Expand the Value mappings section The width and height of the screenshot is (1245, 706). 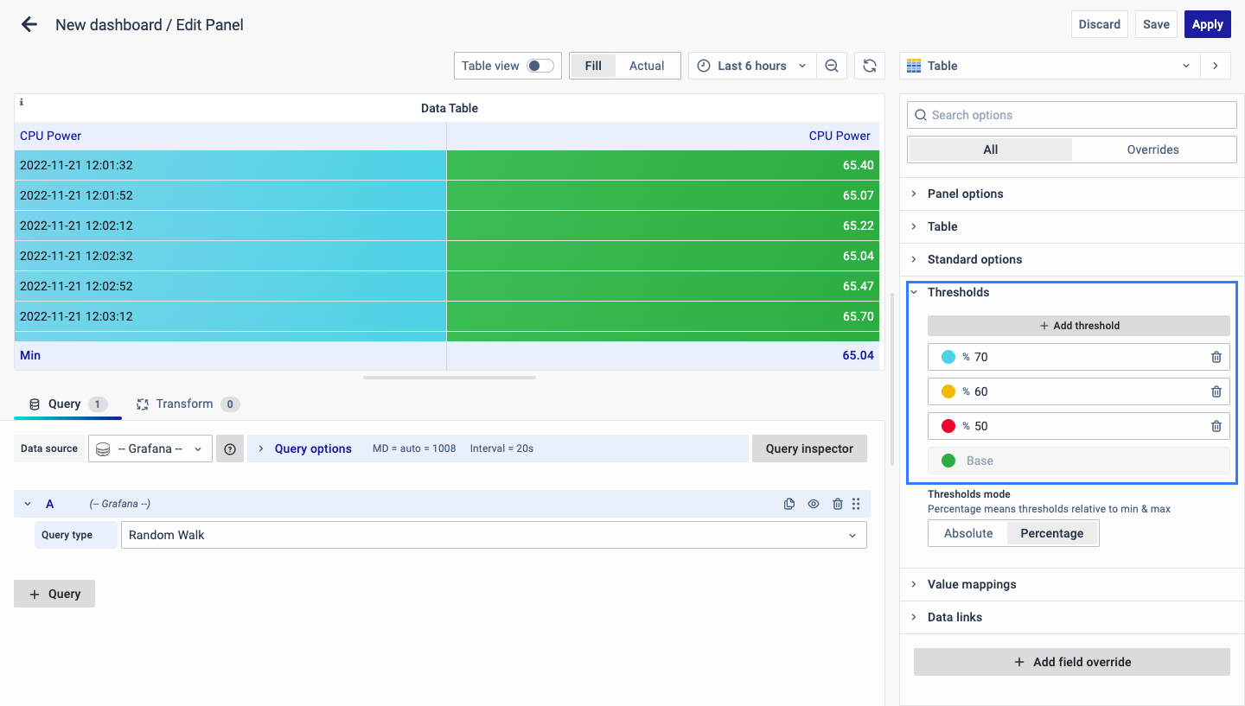(x=971, y=584)
